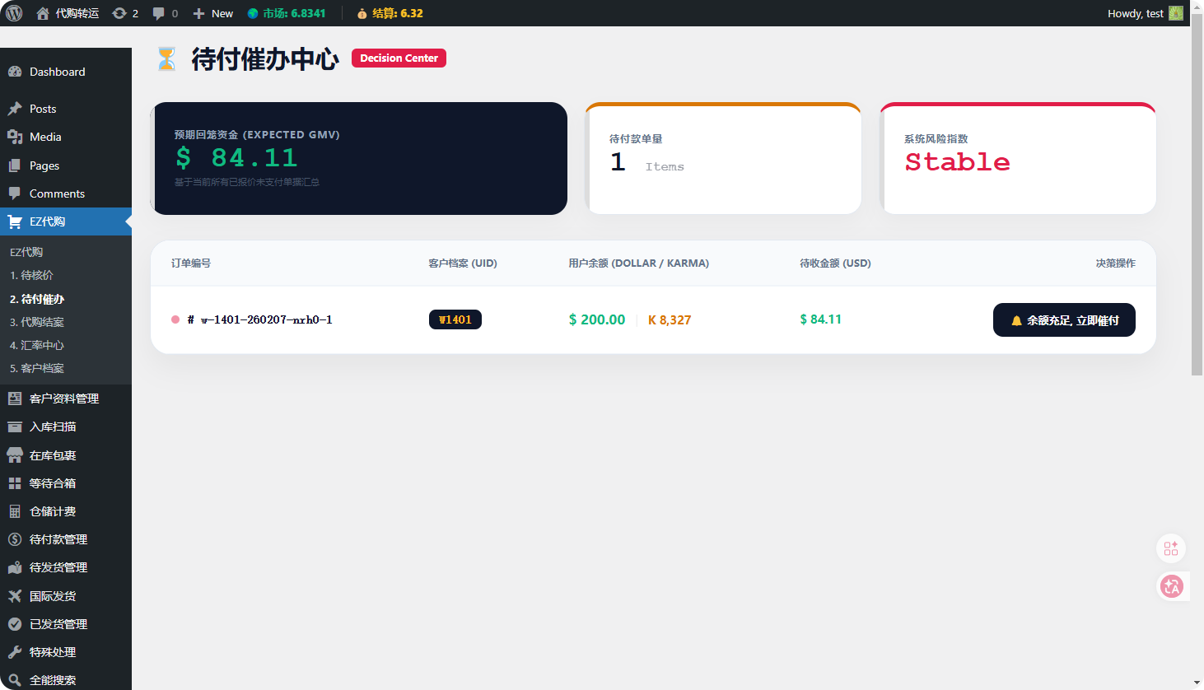Click the W1401 customer UID badge

tap(455, 319)
